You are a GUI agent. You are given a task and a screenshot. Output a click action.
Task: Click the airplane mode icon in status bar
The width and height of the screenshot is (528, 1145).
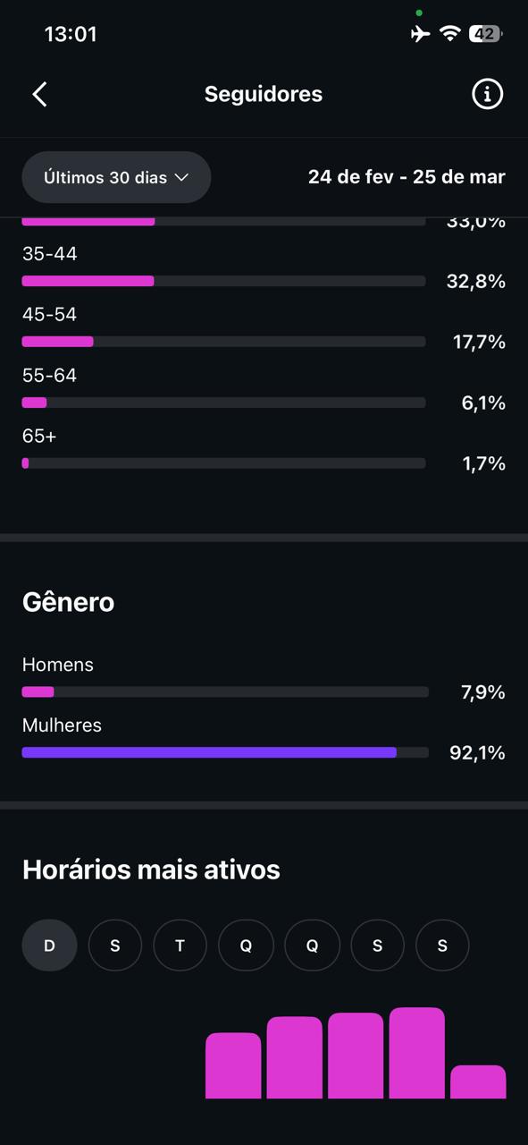tap(420, 33)
